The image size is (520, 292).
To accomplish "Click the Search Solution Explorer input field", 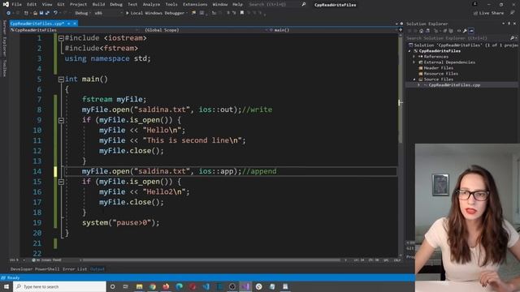I will pyautogui.click(x=457, y=38).
